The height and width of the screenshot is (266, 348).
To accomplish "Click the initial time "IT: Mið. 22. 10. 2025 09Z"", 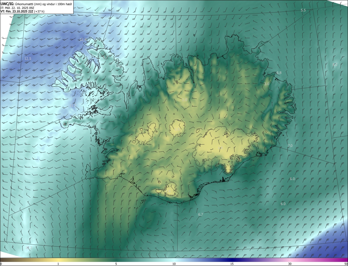I will [17, 8].
